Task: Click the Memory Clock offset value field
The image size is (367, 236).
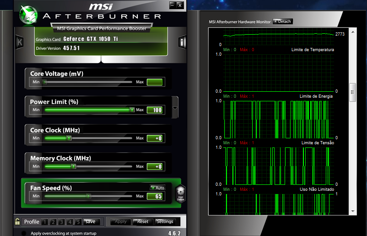Action: tap(155, 167)
